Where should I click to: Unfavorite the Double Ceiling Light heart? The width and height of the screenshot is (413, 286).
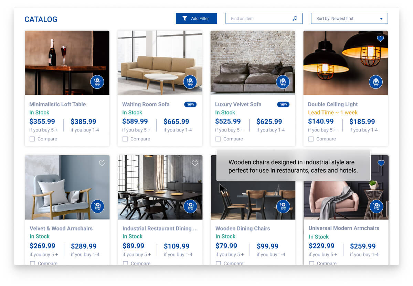pos(380,39)
